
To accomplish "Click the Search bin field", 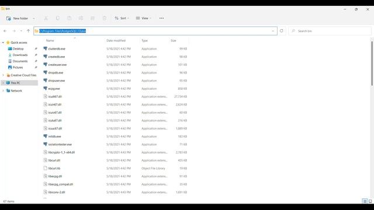I will point(330,31).
